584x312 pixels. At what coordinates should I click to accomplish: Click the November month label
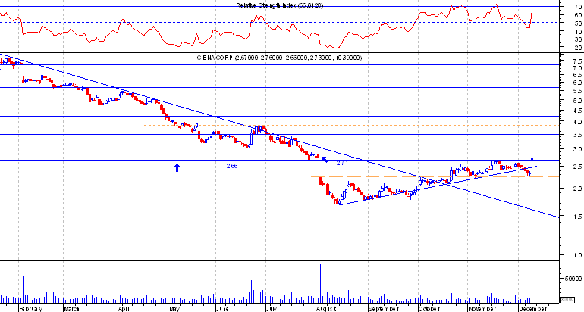(482, 309)
